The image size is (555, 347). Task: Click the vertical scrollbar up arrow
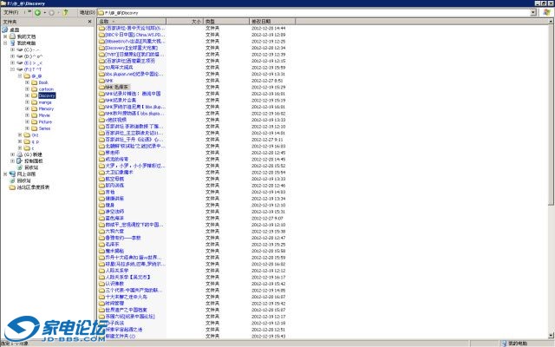tap(552, 22)
